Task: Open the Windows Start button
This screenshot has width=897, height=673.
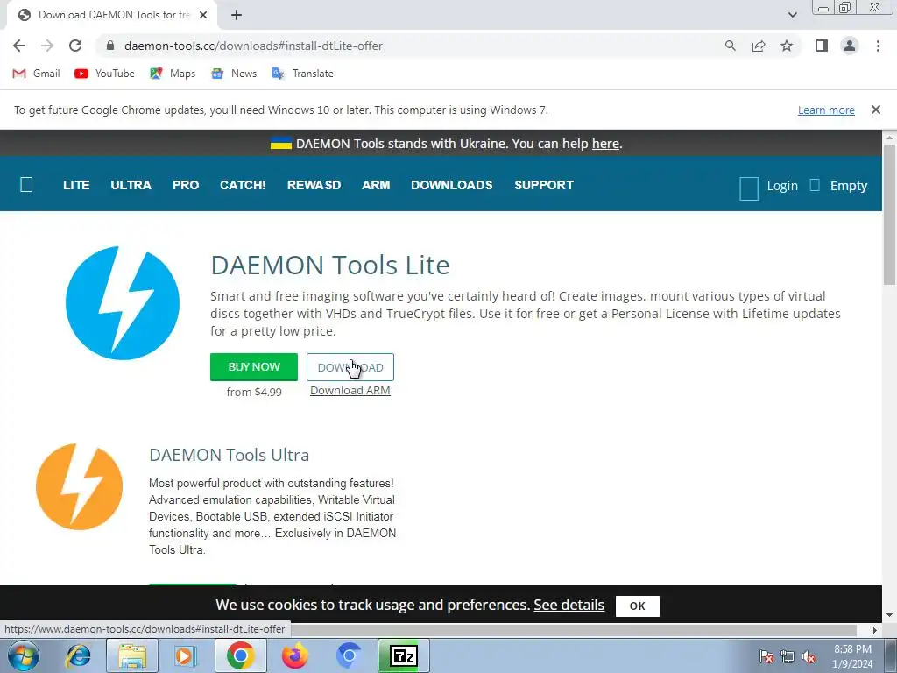Action: coord(24,655)
